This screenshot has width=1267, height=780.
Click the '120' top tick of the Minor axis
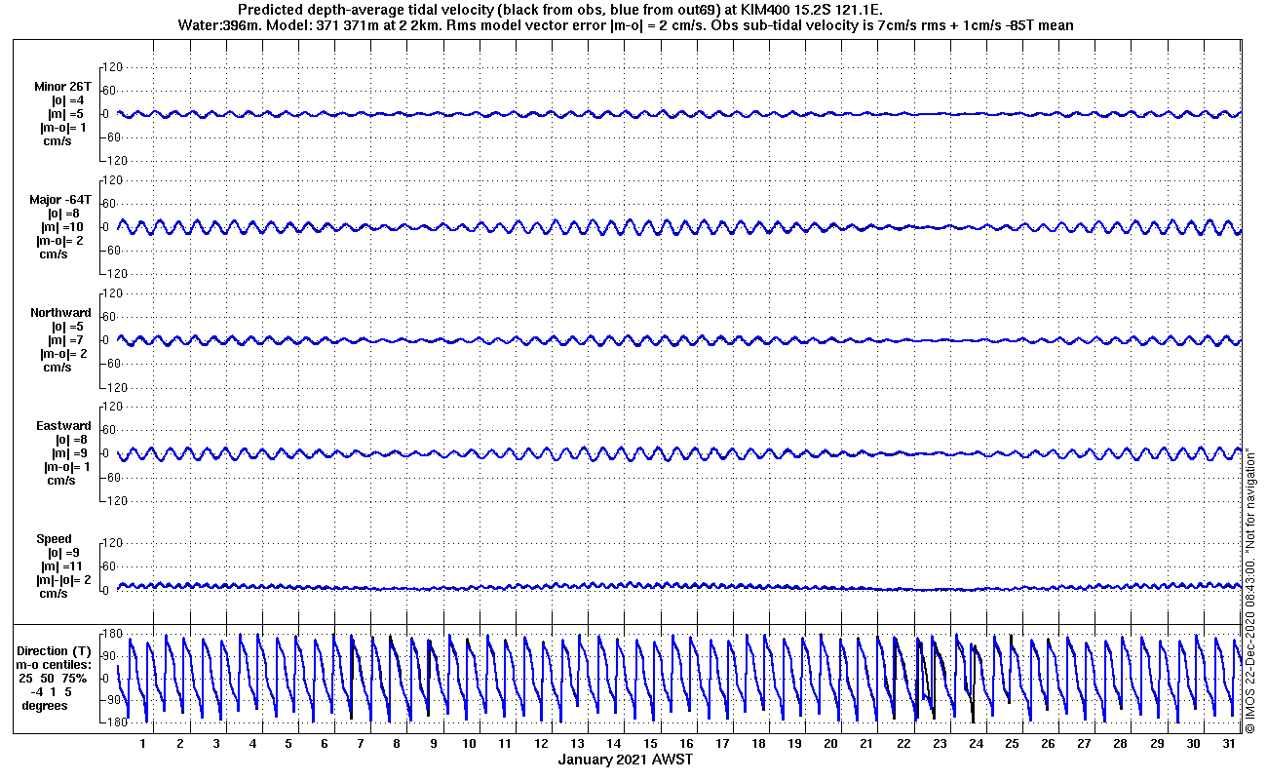[x=111, y=67]
